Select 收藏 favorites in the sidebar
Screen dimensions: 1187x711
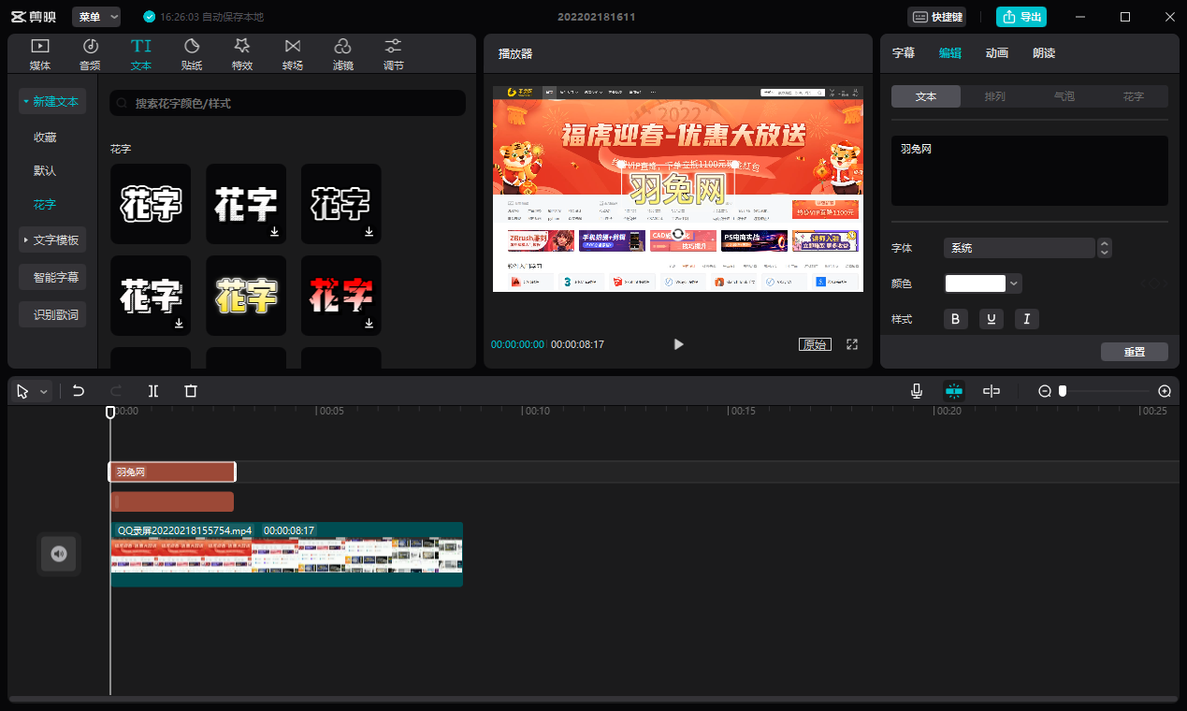[x=45, y=137]
